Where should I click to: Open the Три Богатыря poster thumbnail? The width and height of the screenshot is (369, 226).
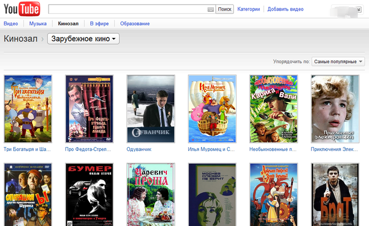pos(28,109)
